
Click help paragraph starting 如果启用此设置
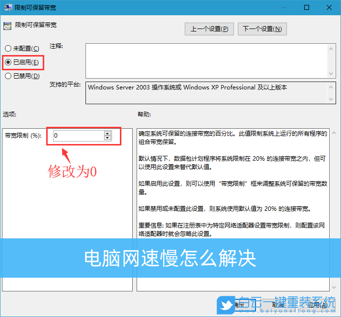(x=233, y=188)
